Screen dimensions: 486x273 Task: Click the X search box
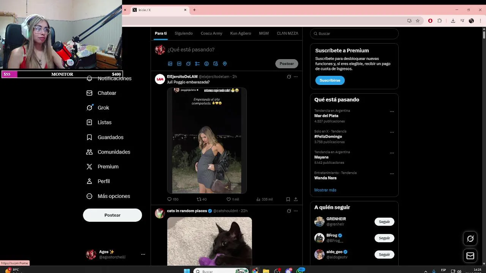354,33
